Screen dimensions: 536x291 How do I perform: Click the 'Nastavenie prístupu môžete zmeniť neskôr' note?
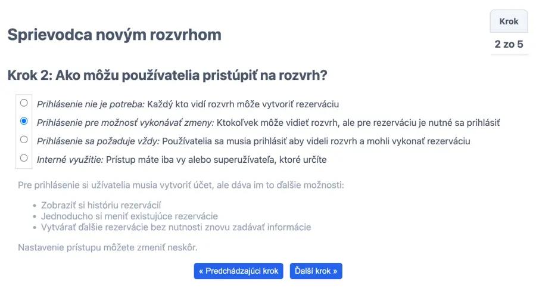click(x=108, y=247)
